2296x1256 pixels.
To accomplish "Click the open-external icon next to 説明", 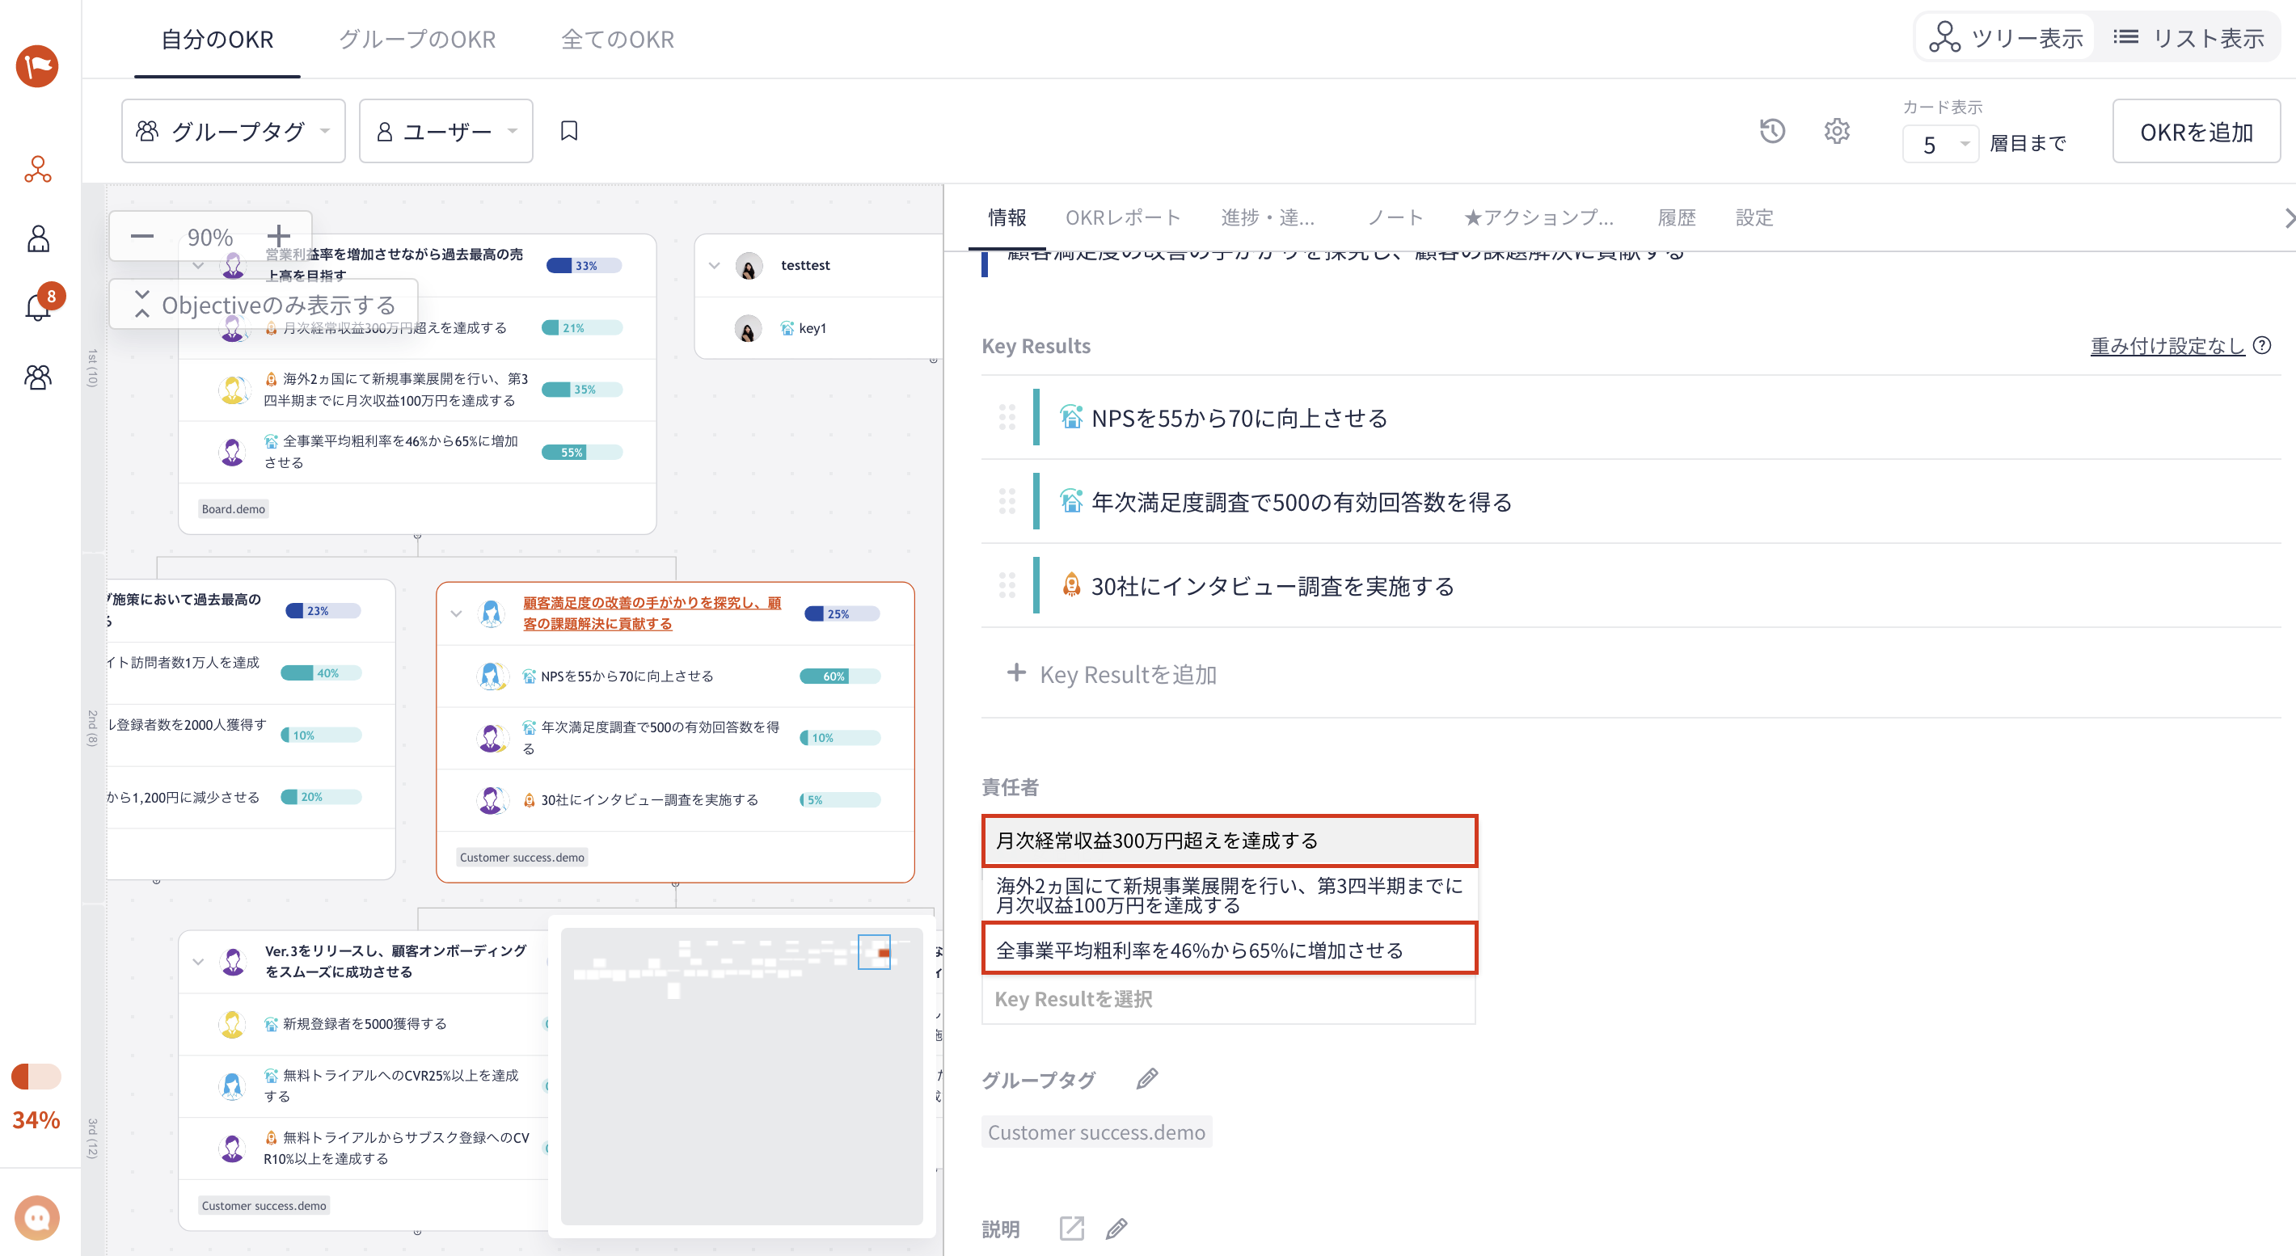I will 1071,1229.
